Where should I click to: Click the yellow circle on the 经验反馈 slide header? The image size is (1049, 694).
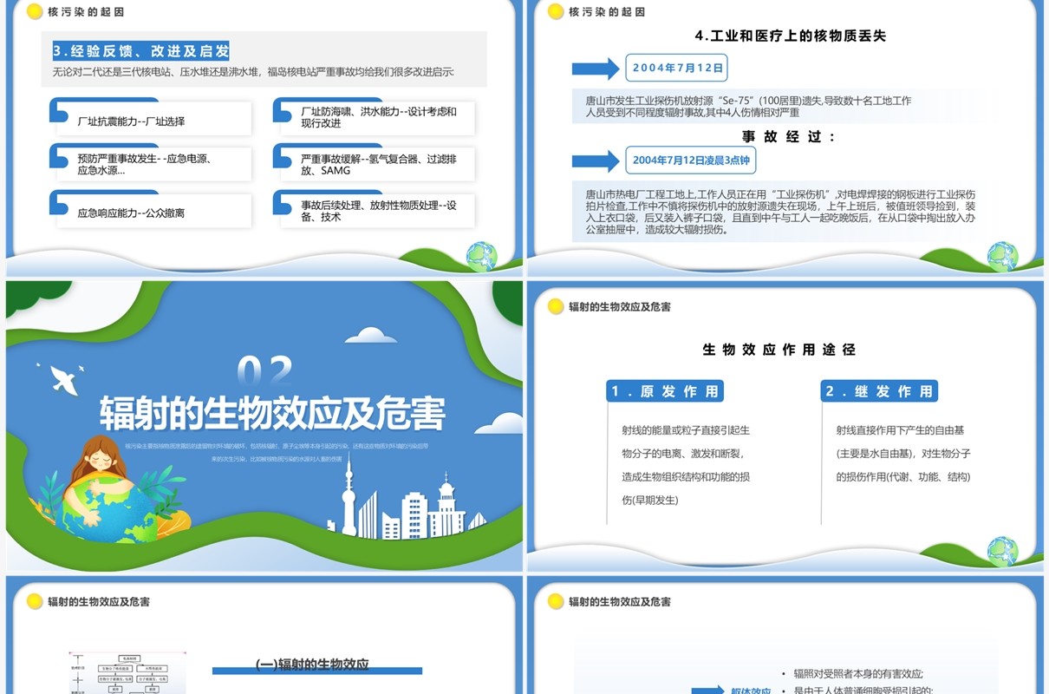tap(35, 11)
